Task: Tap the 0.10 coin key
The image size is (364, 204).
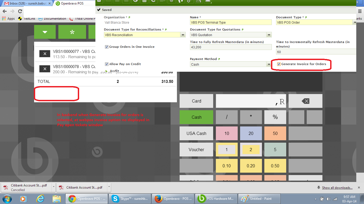Action: [x=227, y=166]
